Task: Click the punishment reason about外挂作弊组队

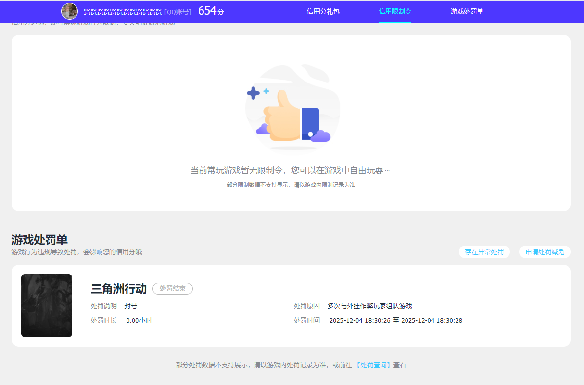Action: tap(370, 305)
